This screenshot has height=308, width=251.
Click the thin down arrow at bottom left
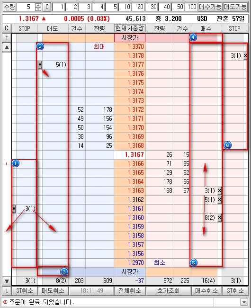[x=7, y=291]
